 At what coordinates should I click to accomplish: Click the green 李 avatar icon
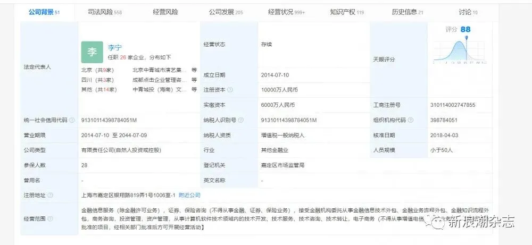[92, 52]
